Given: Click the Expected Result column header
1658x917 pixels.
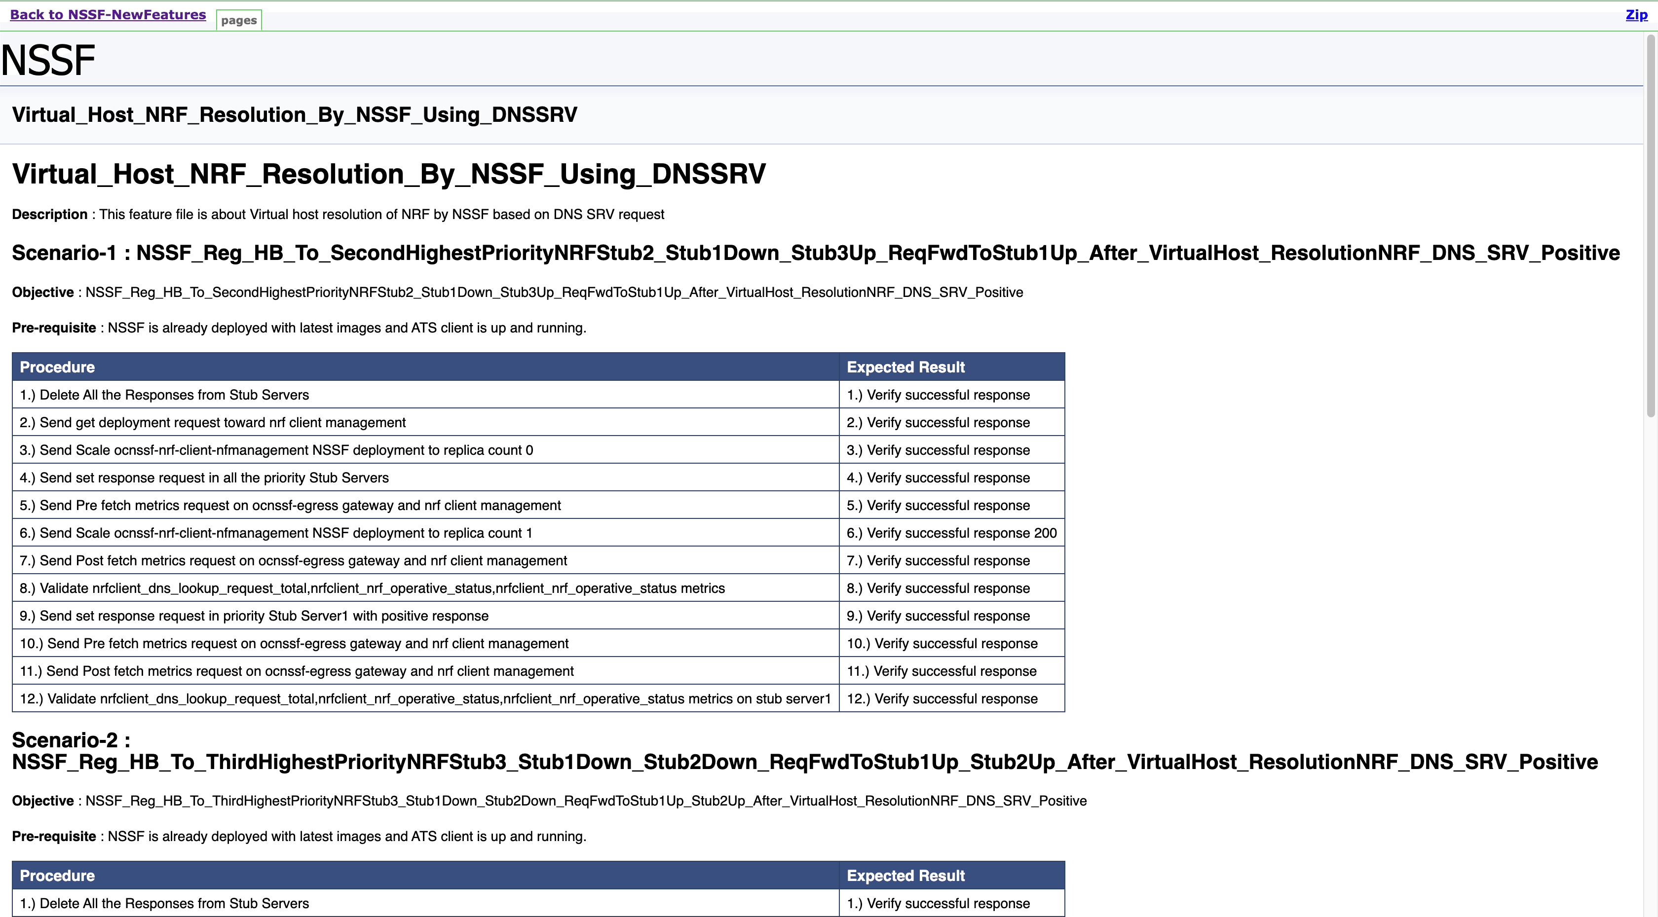Looking at the screenshot, I should [x=905, y=367].
